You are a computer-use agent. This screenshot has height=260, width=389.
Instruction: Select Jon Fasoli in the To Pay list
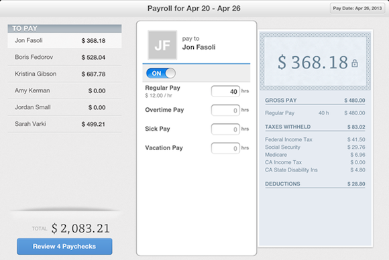(x=64, y=41)
